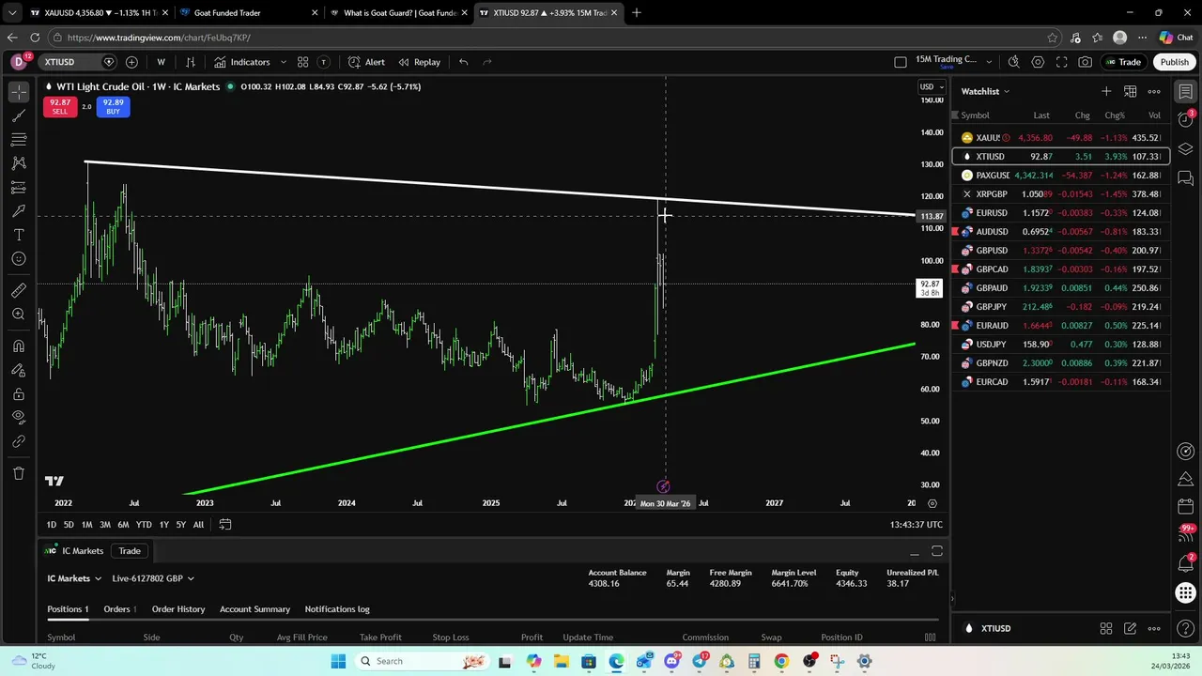Open the indicator templates grid icon
This screenshot has height=676, width=1202.
point(302,62)
